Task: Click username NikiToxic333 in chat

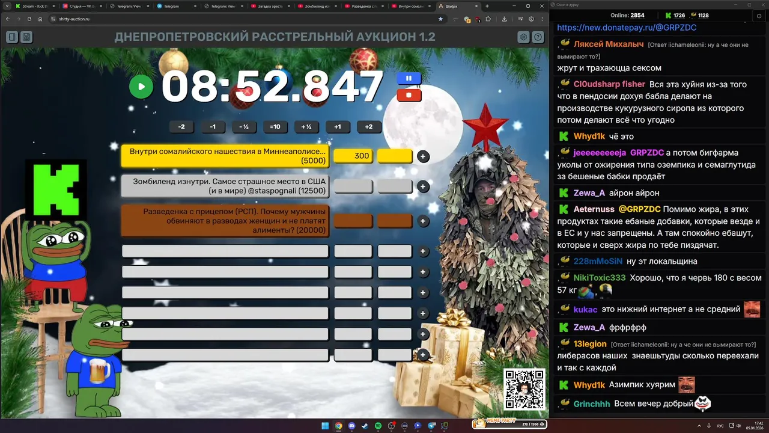Action: [x=600, y=278]
